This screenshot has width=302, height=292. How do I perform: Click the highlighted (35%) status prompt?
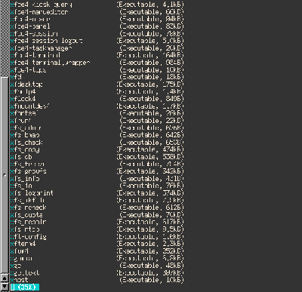[x=25, y=287]
